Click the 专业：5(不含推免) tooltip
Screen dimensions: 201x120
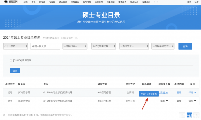coord(149,94)
